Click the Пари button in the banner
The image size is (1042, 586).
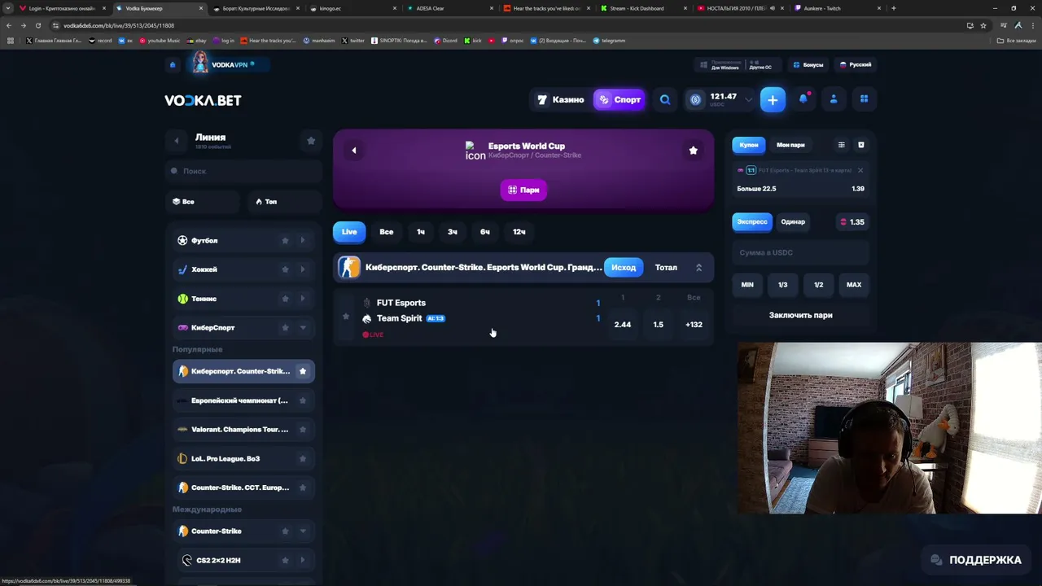(523, 190)
